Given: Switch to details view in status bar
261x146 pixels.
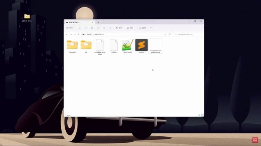Looking at the screenshot, I should coord(199,115).
